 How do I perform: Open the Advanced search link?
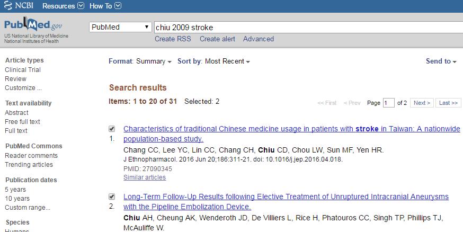259,39
